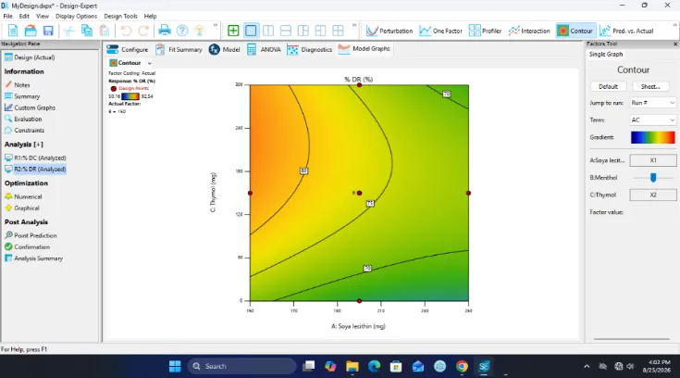Click the Single Graph tab
Viewport: 680px width, 378px height.
coord(606,55)
